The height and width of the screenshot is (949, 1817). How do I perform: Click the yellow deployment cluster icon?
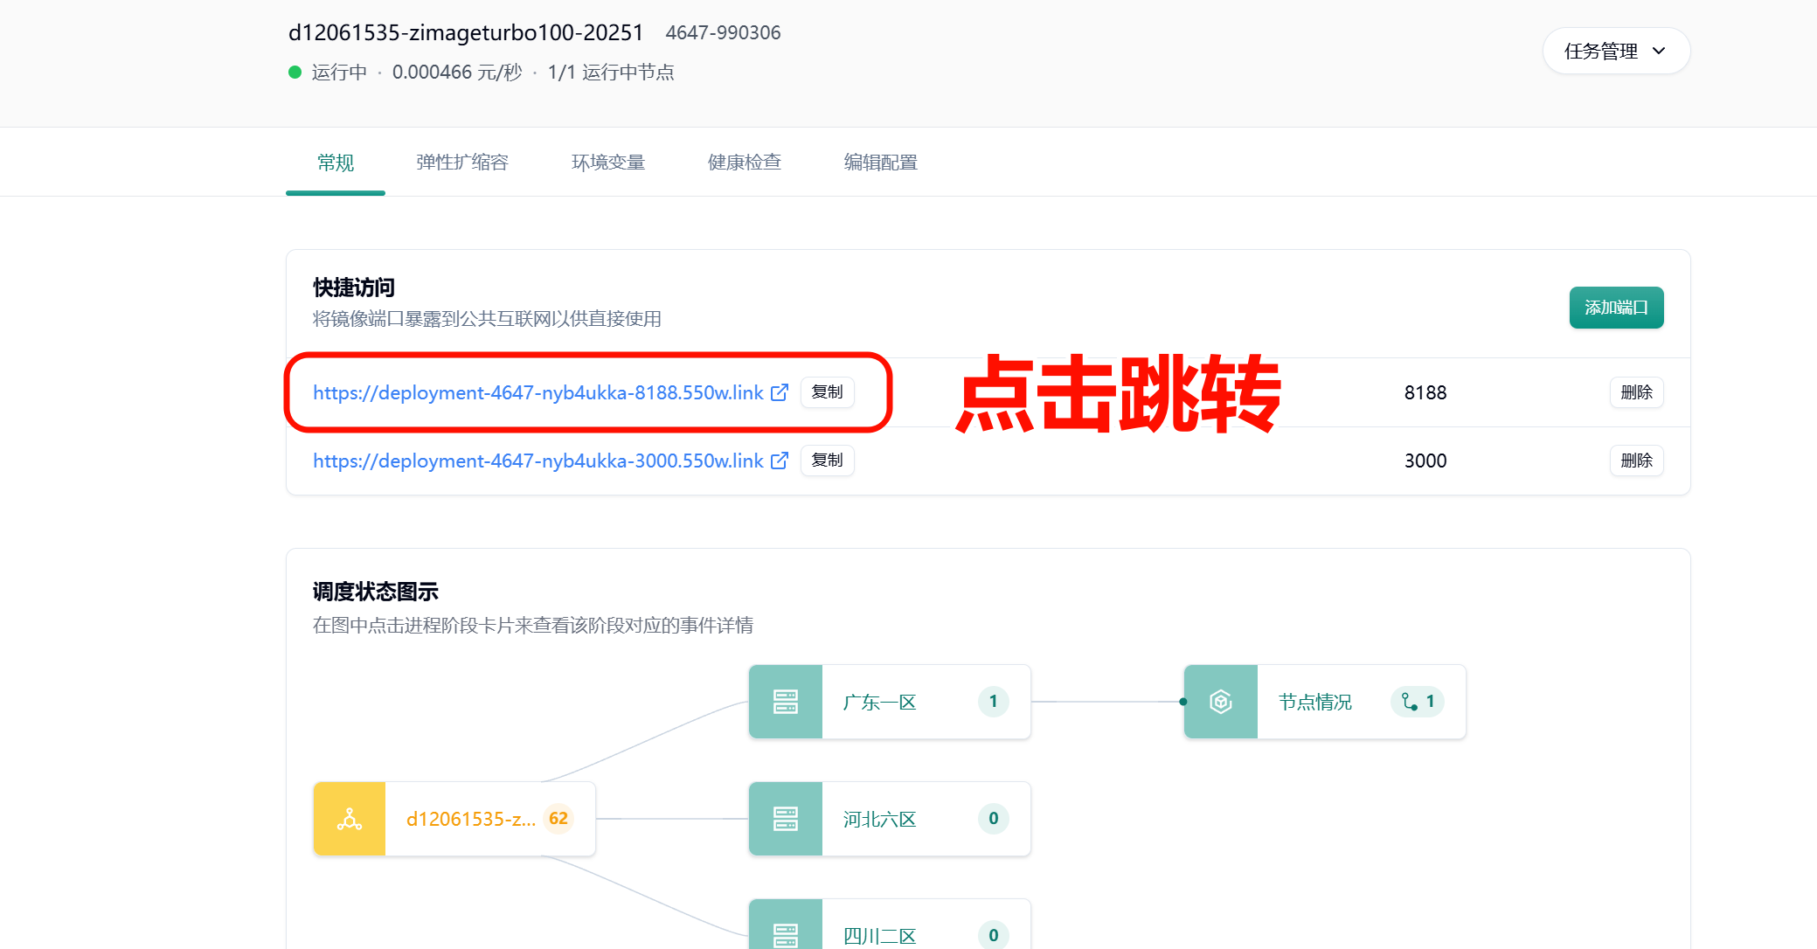click(x=350, y=819)
